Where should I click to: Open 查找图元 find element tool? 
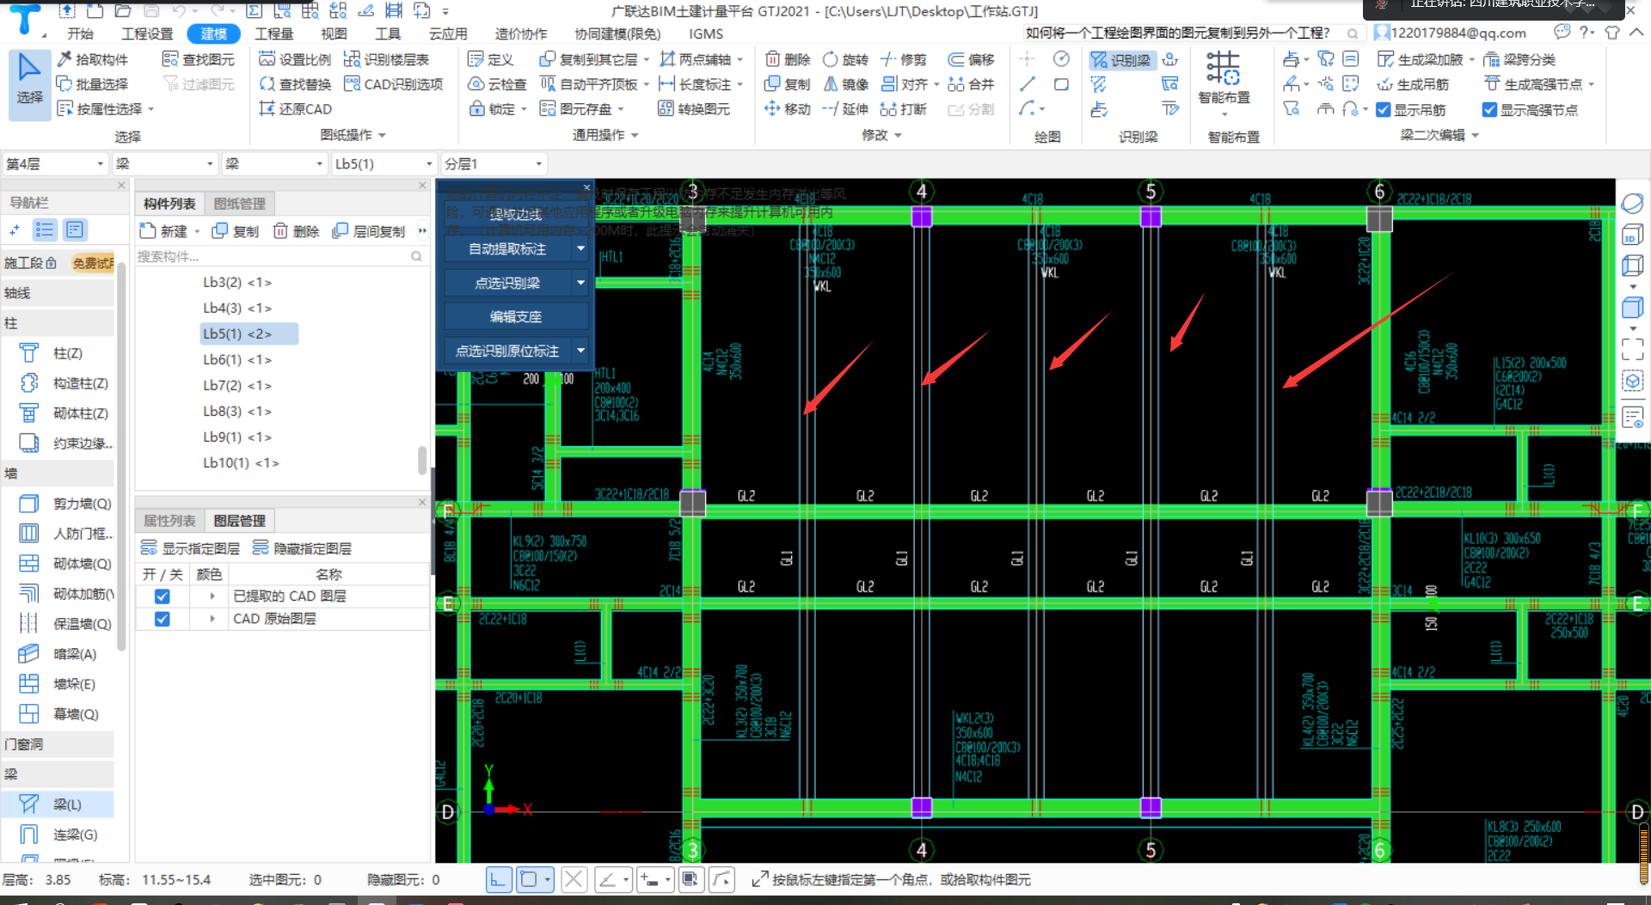point(199,59)
